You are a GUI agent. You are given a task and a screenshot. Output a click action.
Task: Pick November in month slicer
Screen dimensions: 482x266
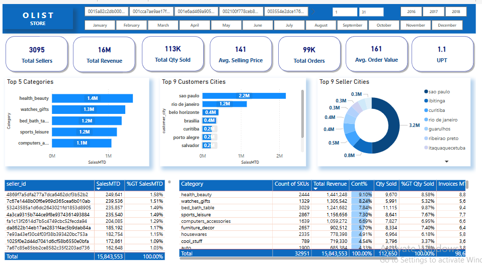(x=416, y=25)
